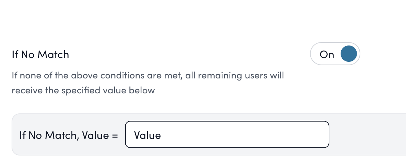Click the middle of the Value text box
406x165 pixels.
(x=227, y=135)
